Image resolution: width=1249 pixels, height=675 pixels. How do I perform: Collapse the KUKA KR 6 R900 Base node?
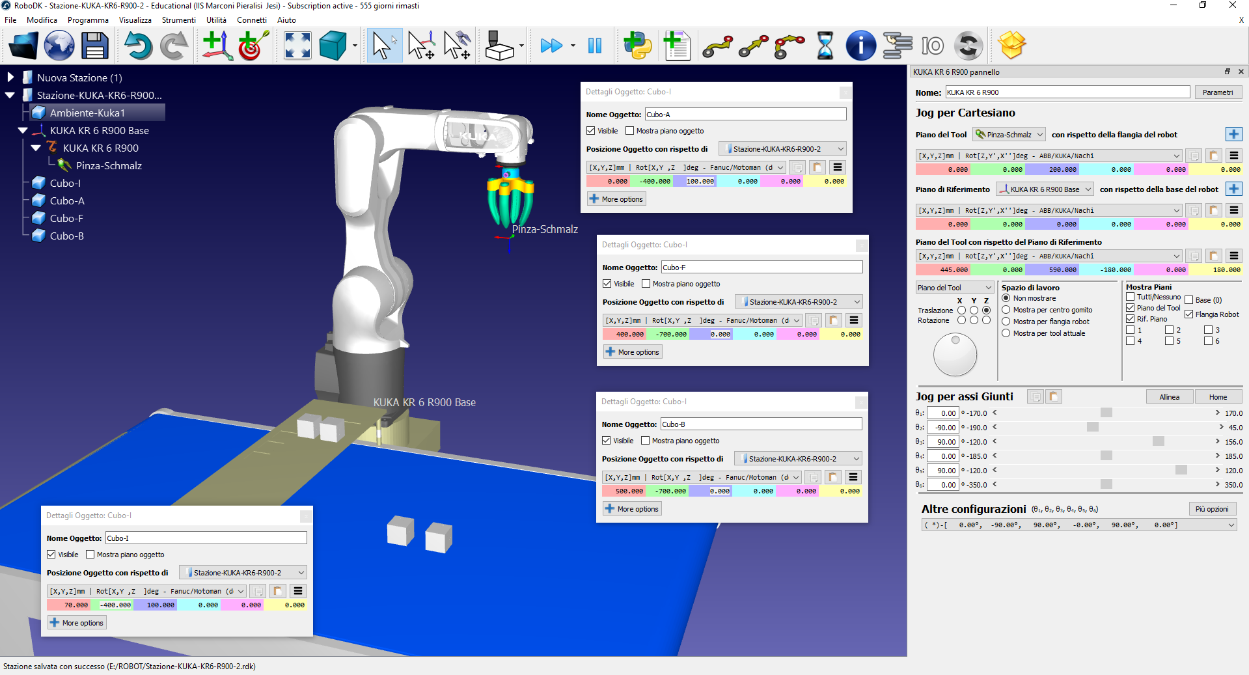pyautogui.click(x=23, y=130)
